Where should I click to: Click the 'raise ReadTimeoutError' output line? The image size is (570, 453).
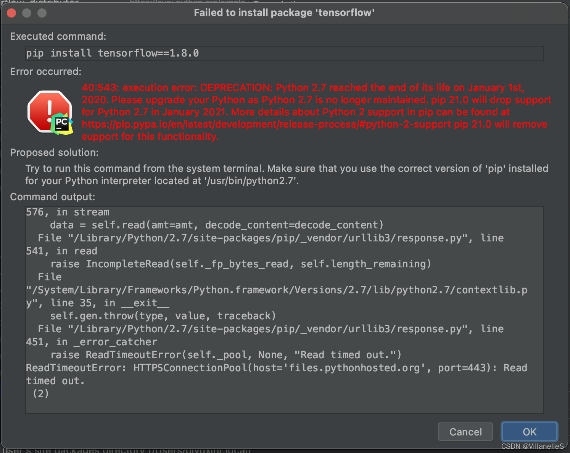[x=226, y=355]
